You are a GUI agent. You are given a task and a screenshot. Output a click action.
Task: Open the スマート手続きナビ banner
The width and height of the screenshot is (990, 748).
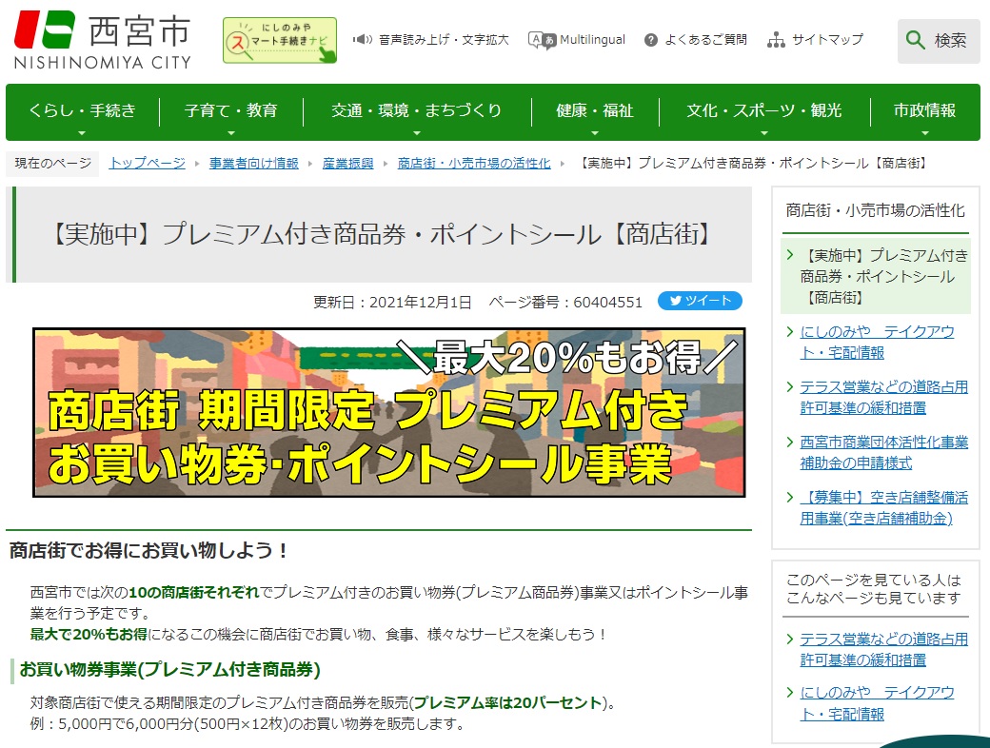[x=280, y=40]
